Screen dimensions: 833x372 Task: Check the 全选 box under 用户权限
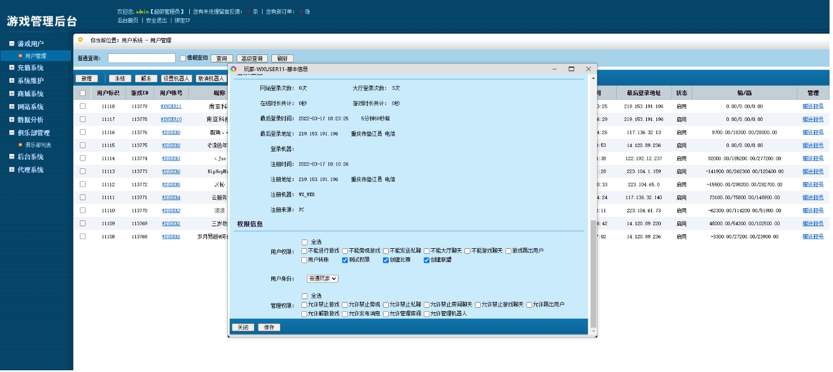pos(305,242)
